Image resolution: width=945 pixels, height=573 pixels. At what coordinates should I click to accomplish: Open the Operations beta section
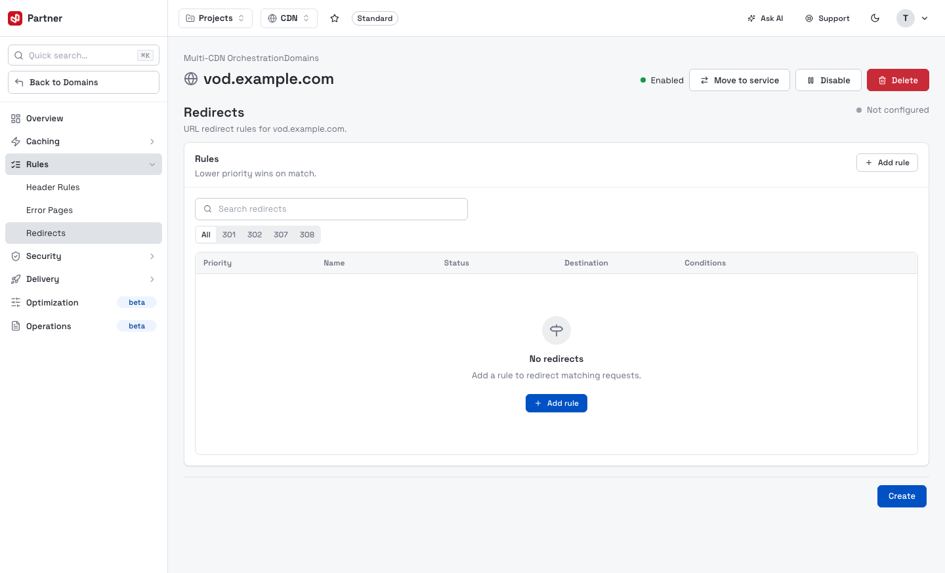tap(83, 326)
